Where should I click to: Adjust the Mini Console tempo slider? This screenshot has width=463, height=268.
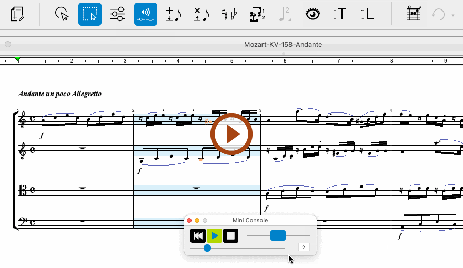point(278,235)
